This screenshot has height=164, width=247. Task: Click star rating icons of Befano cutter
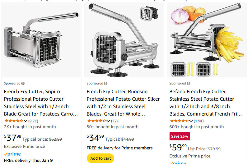179,121
